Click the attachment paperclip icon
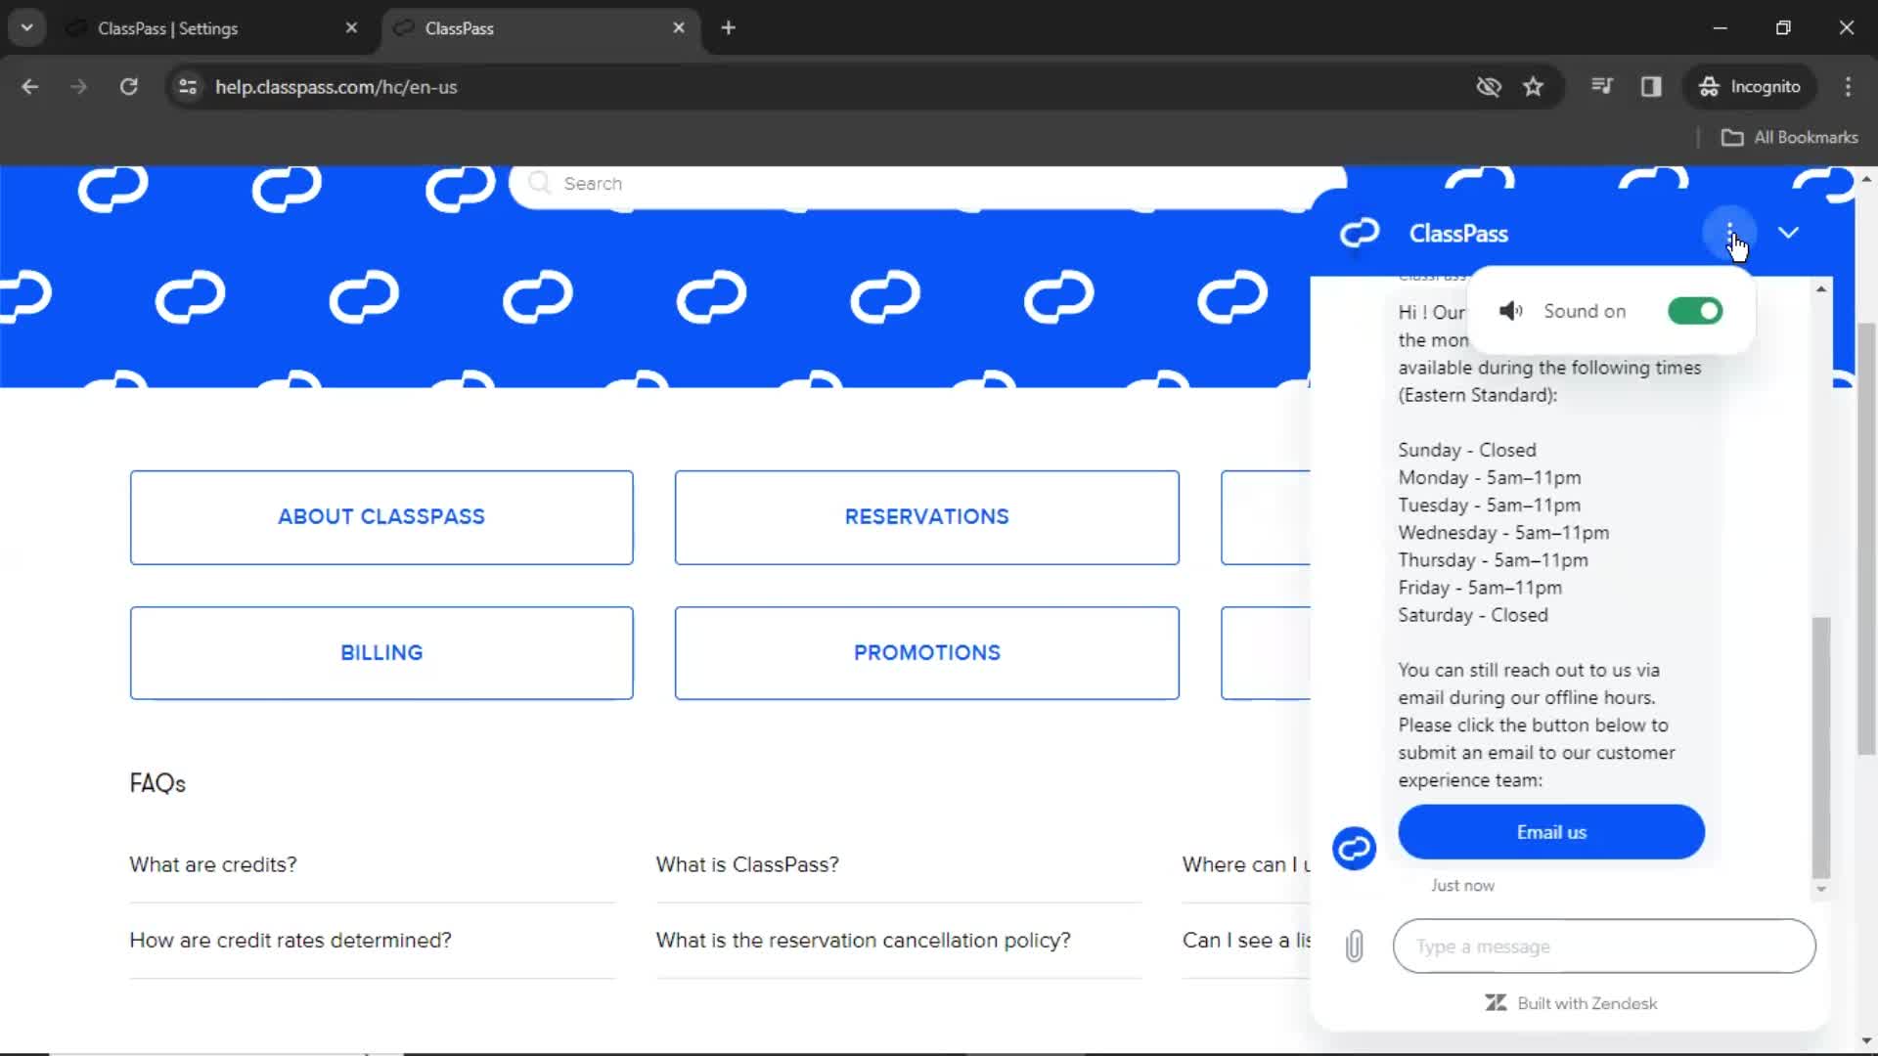1878x1056 pixels. pos(1355,946)
